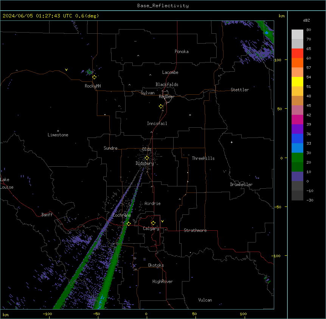Click the yellow v marker northwest of RockyMH
This screenshot has height=319, width=326.
point(66,70)
